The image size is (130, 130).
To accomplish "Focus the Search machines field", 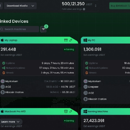I will [19, 29].
